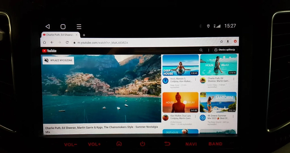Tap the Android back triangle icon
290x153 pixels.
[x=47, y=26]
